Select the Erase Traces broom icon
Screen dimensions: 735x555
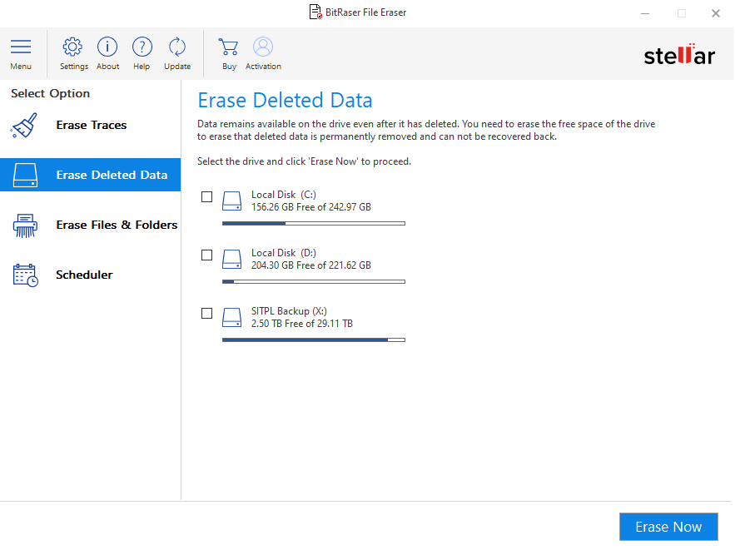tap(24, 125)
